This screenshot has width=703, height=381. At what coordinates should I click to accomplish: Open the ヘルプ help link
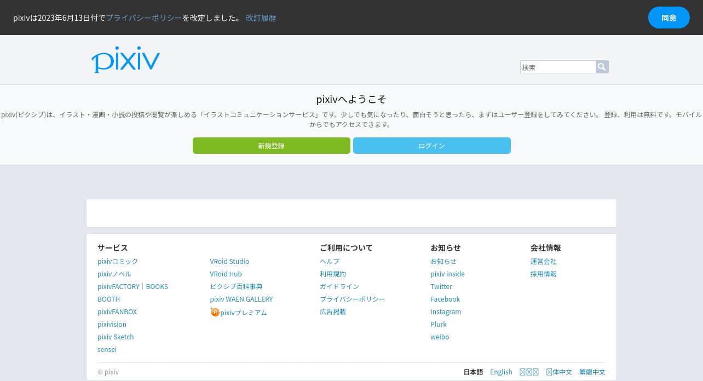coord(330,261)
